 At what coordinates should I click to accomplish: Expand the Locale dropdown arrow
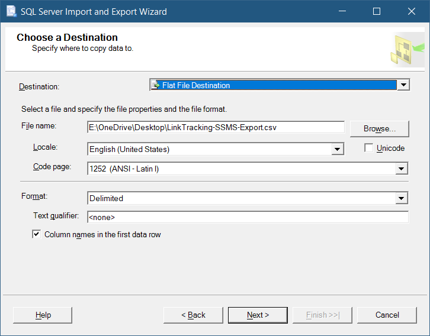click(x=338, y=149)
